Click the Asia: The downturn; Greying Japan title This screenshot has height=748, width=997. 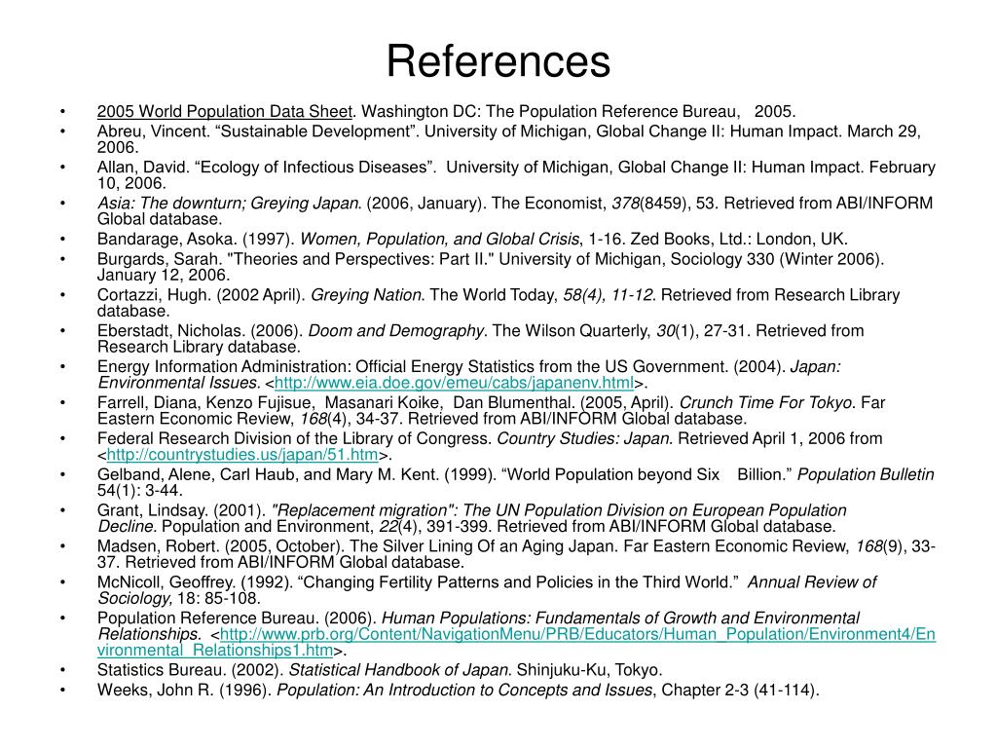pos(229,204)
